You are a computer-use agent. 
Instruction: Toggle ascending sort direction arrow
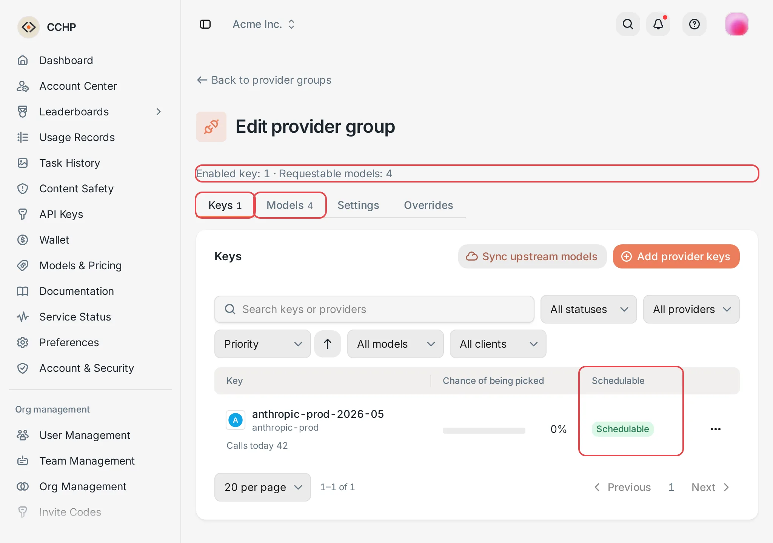click(x=328, y=344)
